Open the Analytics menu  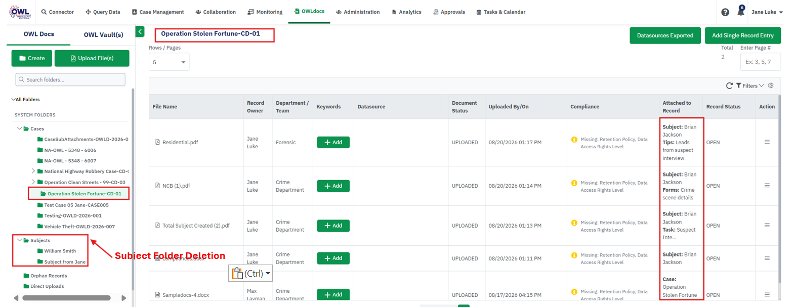pyautogui.click(x=406, y=12)
